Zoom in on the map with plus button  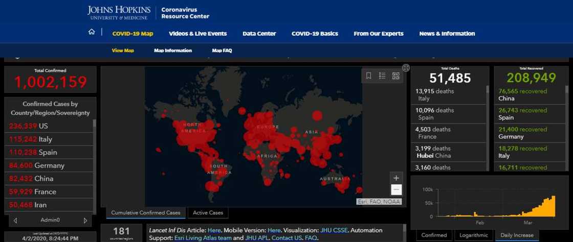click(396, 178)
